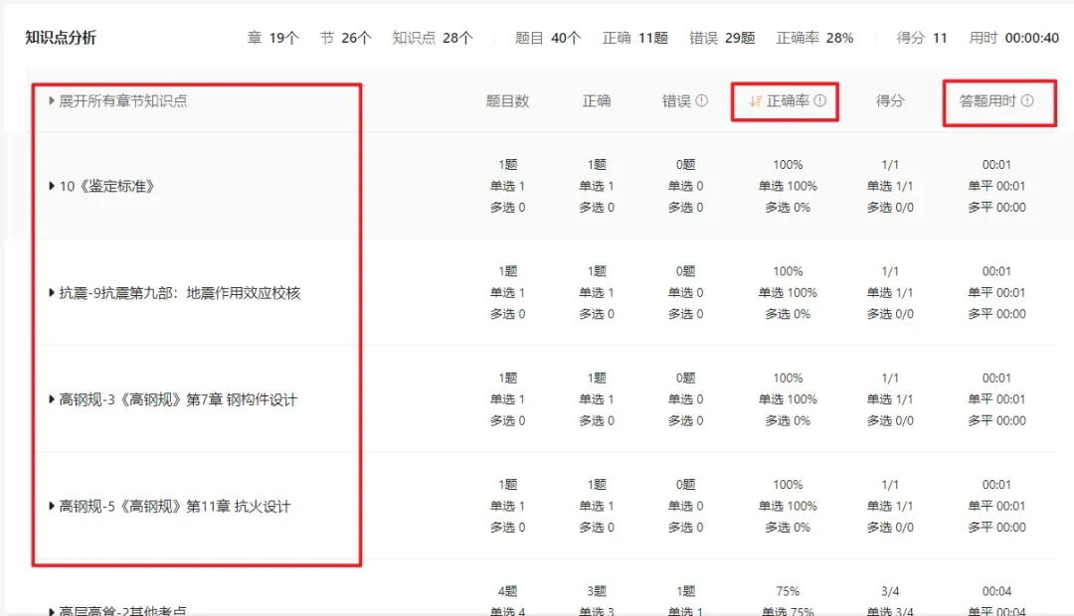Image resolution: width=1074 pixels, height=616 pixels.
Task: Expand 高钢规-3 第7章 钢构件设计 row
Action: [52, 399]
